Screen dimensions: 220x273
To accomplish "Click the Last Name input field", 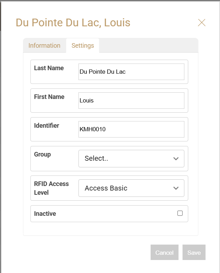I will coord(131,72).
